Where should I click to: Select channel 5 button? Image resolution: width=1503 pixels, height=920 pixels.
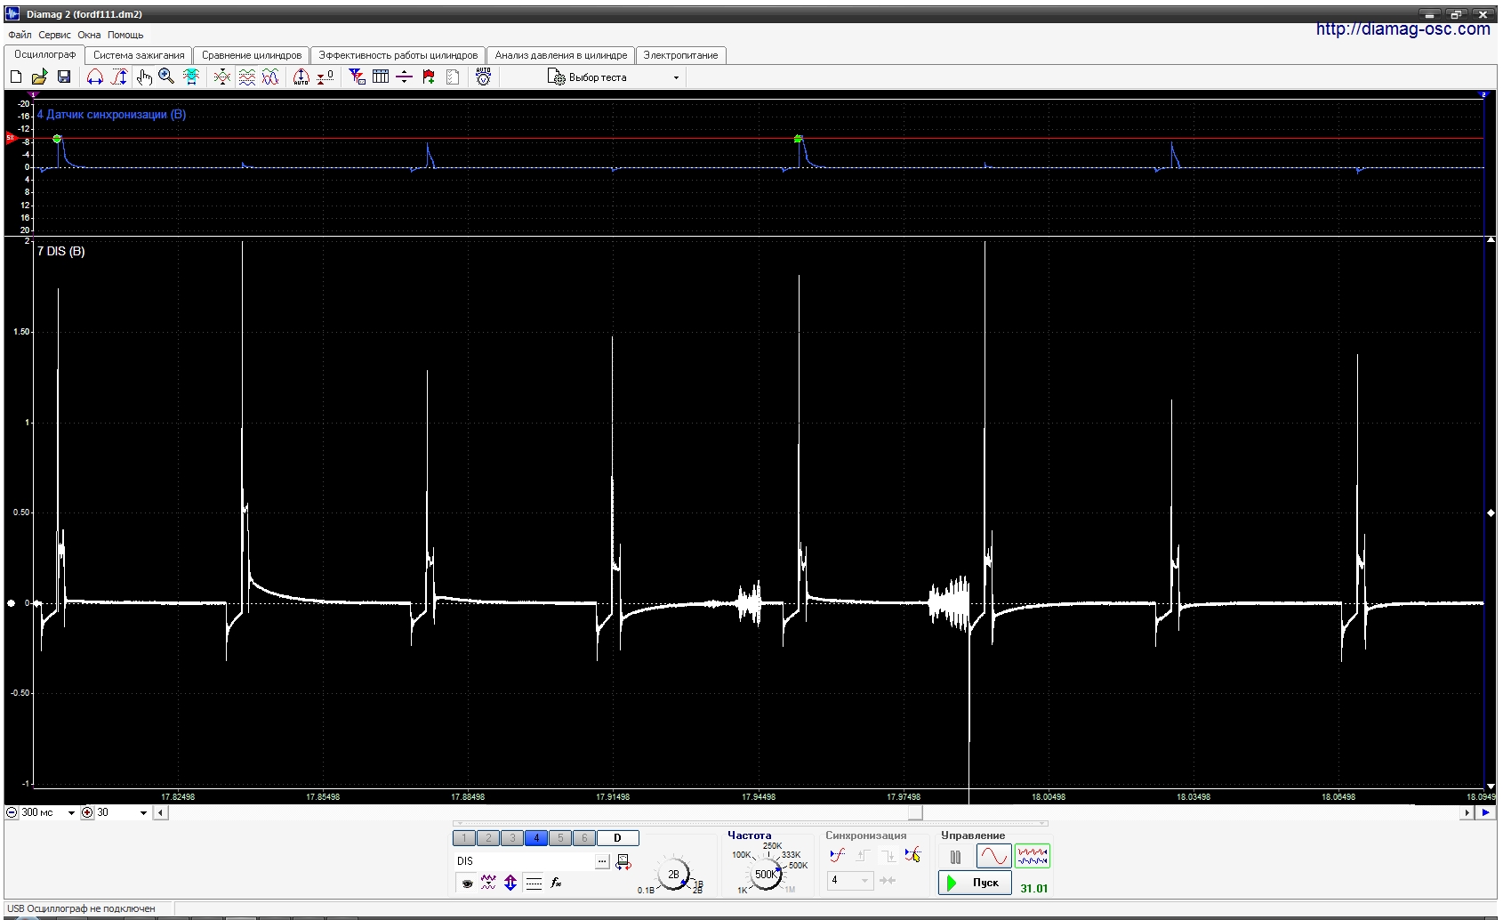(560, 838)
